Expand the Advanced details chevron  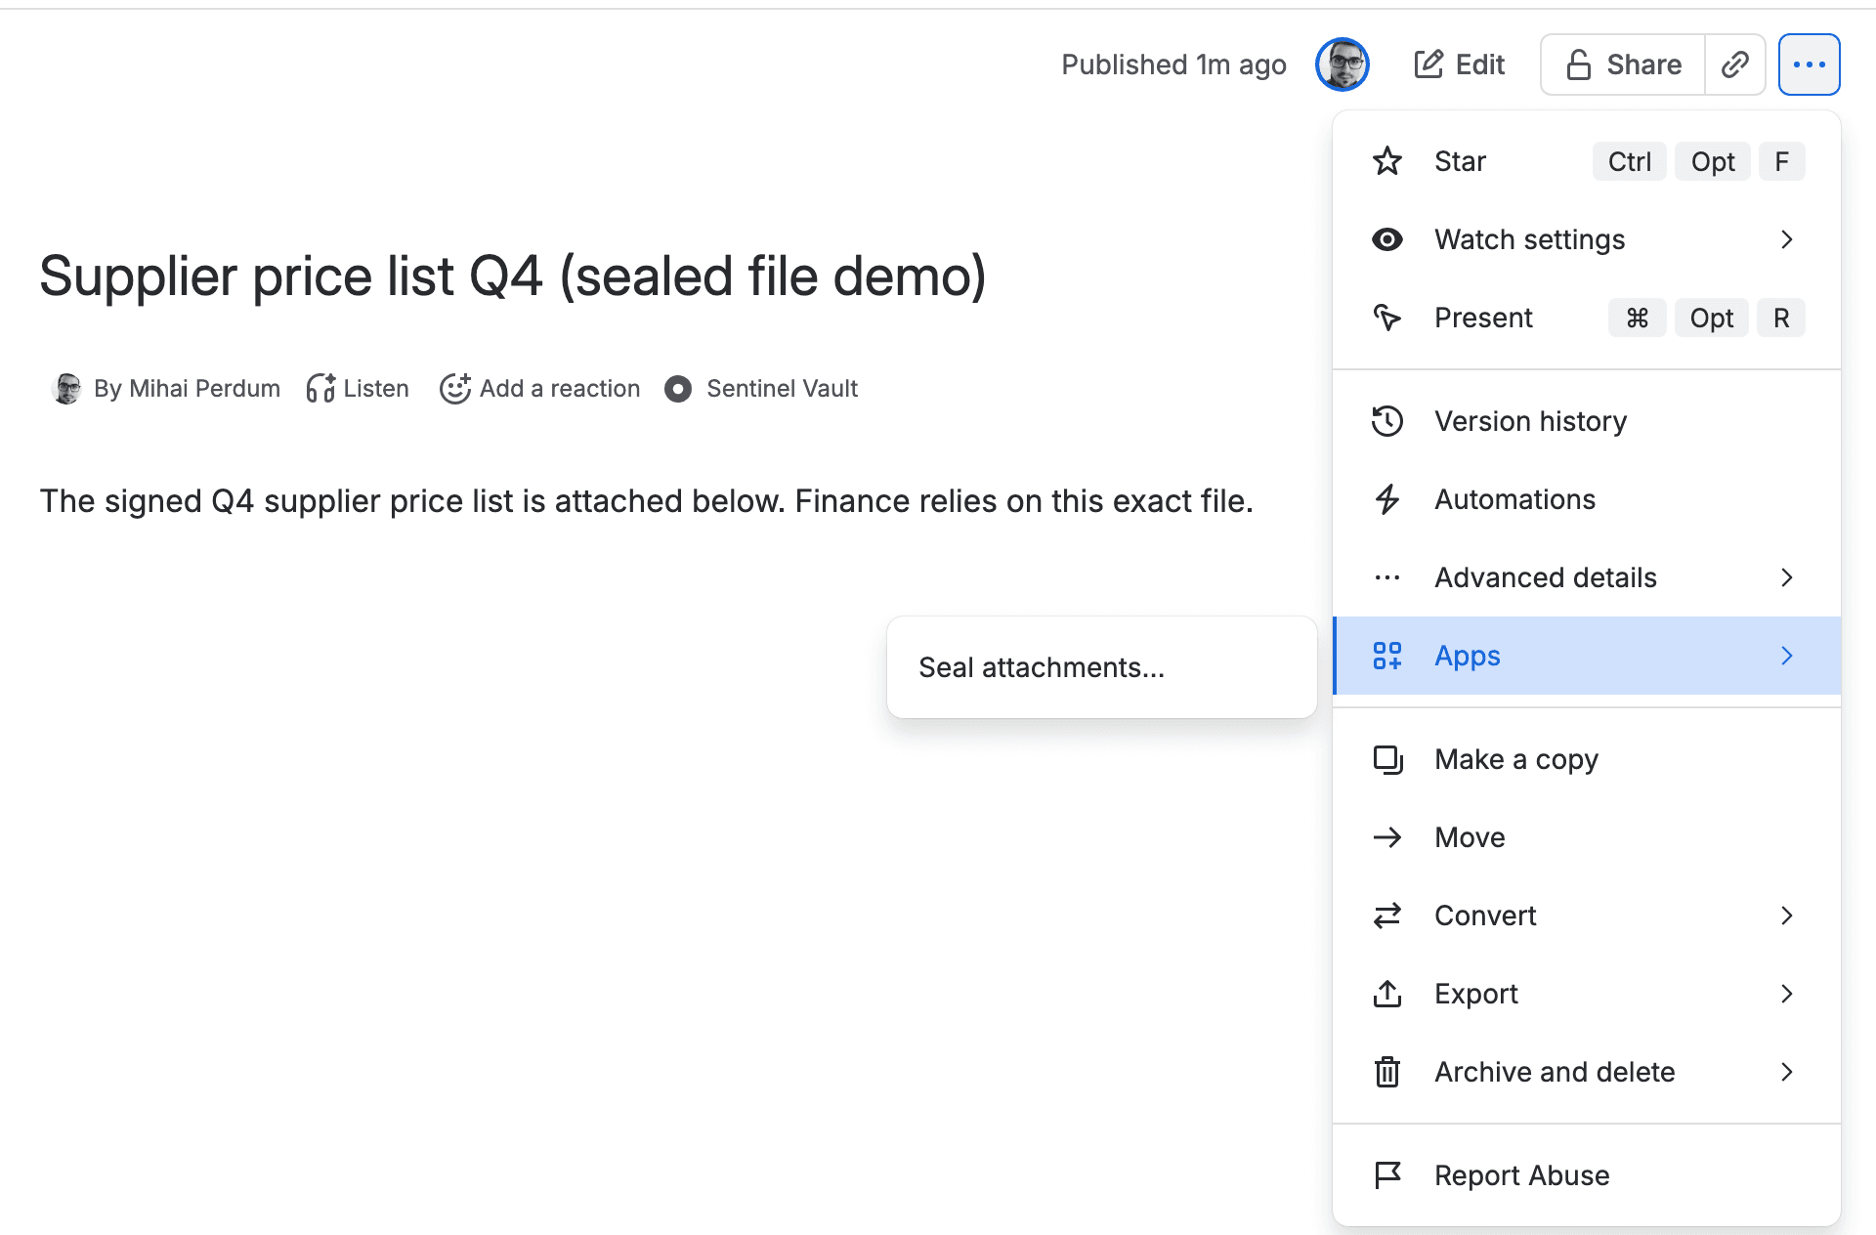(1787, 577)
